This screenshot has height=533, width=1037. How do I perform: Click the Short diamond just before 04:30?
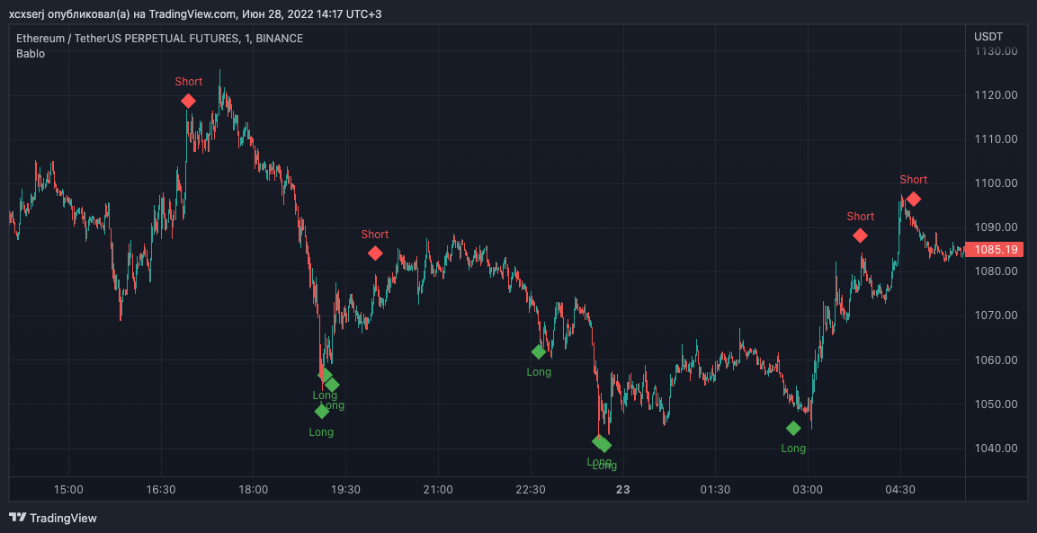[860, 235]
